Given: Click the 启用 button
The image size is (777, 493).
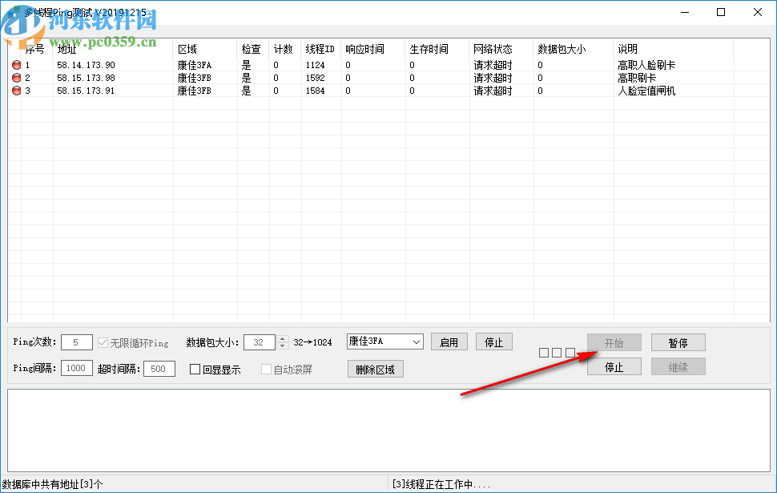Looking at the screenshot, I should pos(449,342).
